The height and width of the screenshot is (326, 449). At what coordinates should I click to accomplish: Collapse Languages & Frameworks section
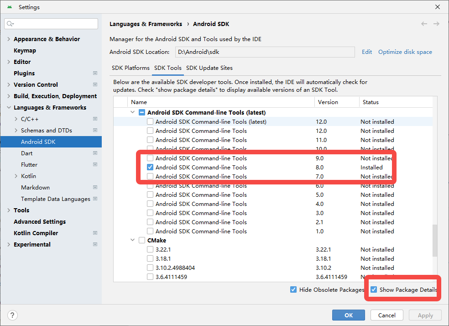click(9, 108)
